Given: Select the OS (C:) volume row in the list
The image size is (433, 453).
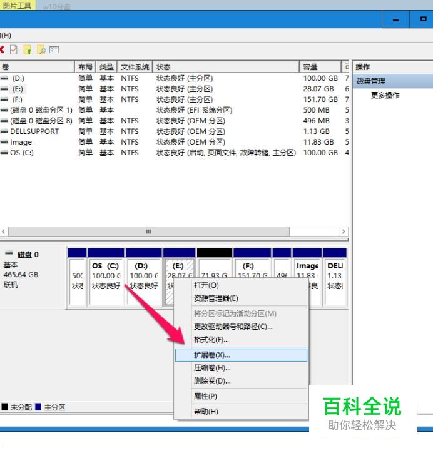Looking at the screenshot, I should pos(174,153).
